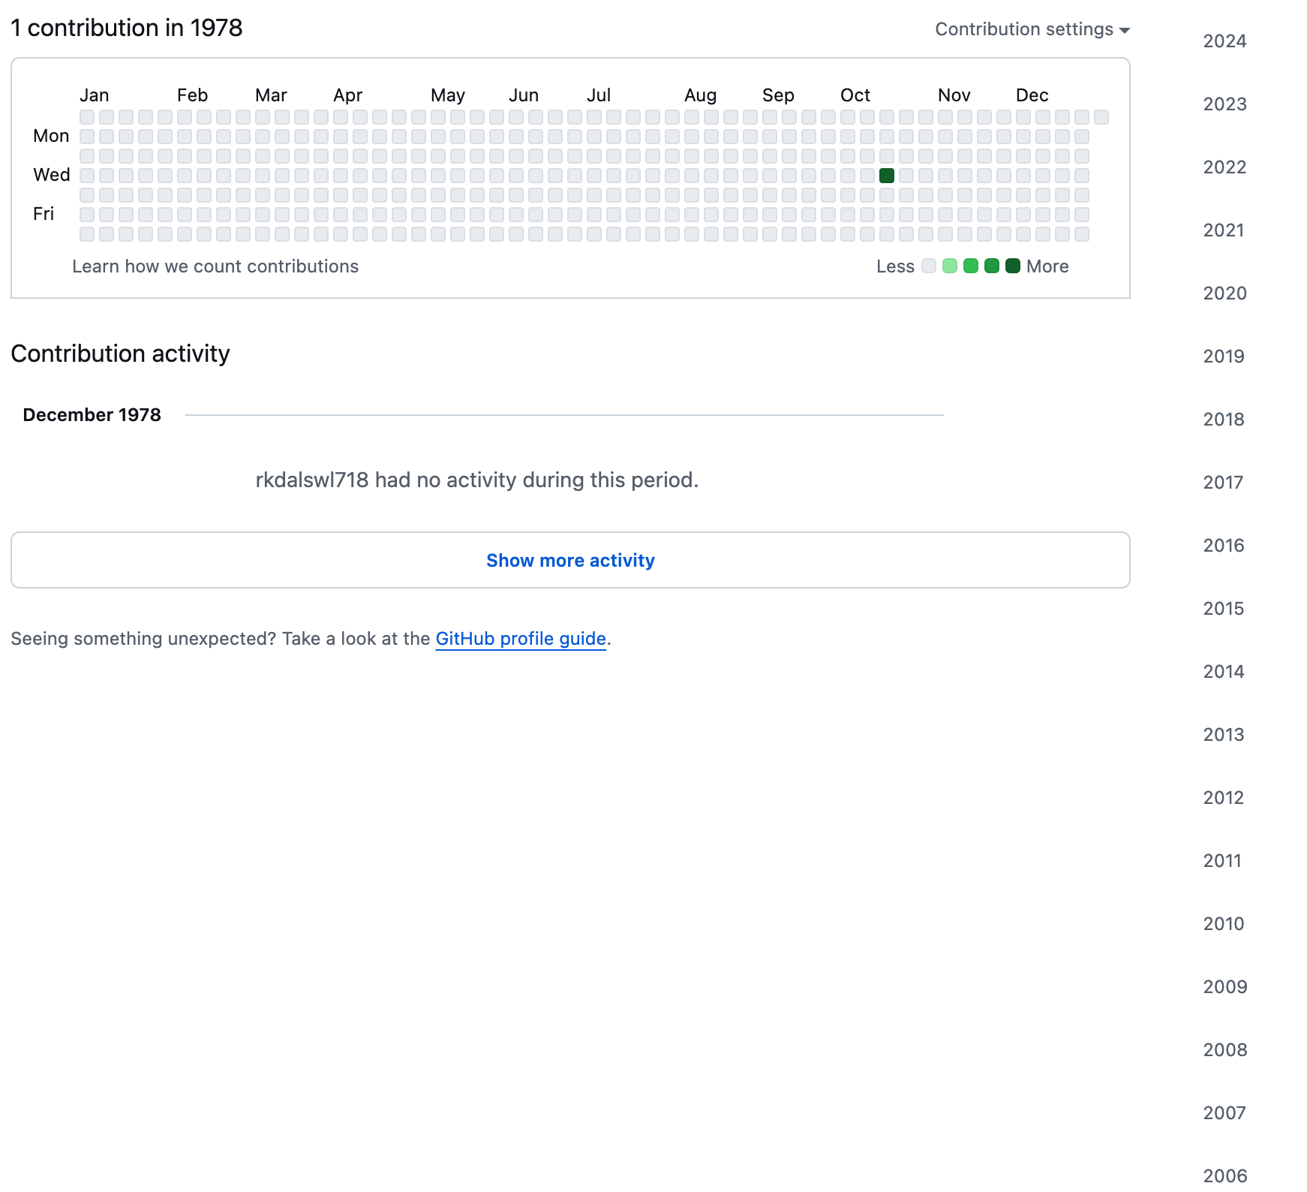Open the GitHub profile guide link

click(x=521, y=639)
